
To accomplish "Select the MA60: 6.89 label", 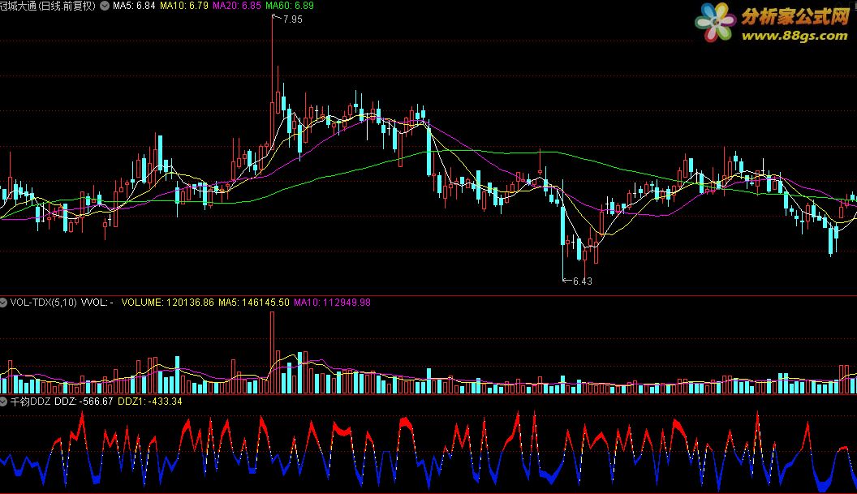I will (290, 6).
